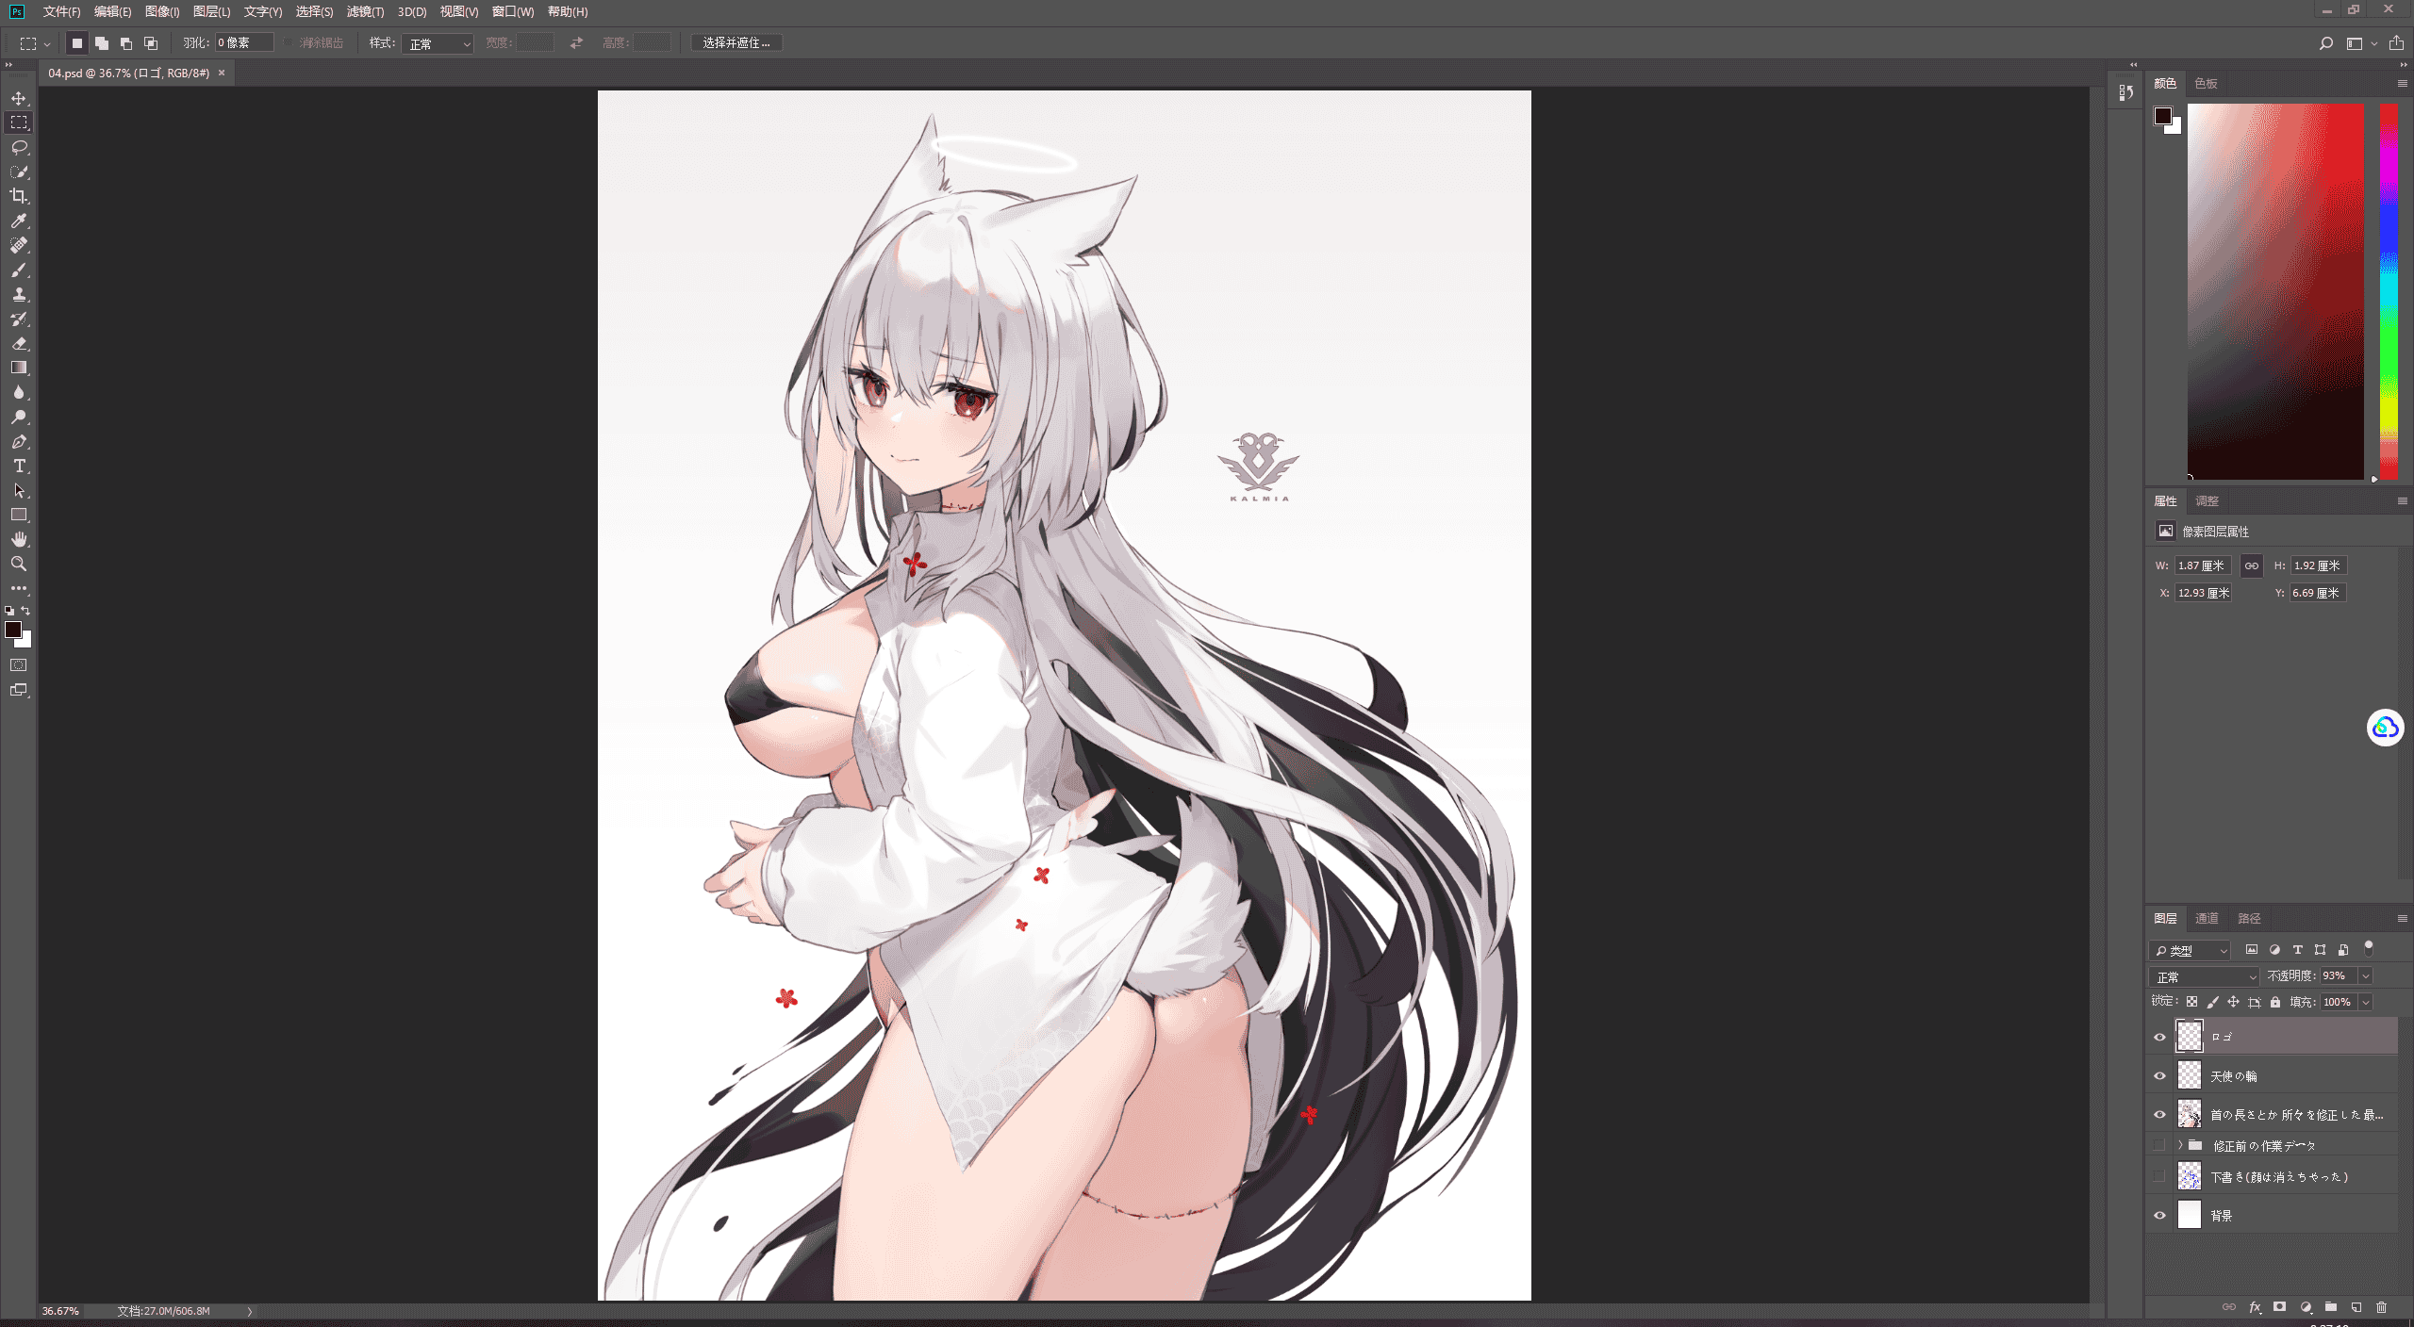Select the Pen tool
This screenshot has width=2414, height=1327.
coord(19,441)
